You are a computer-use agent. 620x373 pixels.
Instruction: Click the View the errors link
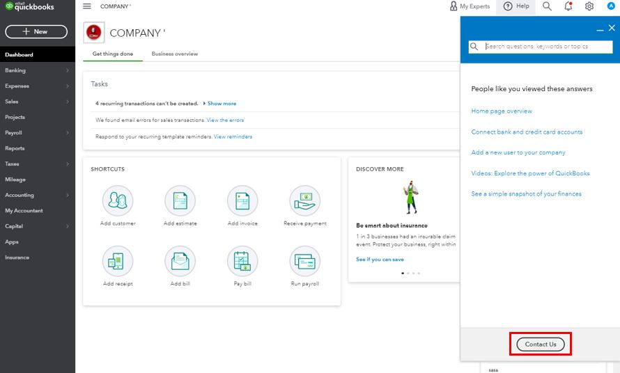[x=225, y=120]
